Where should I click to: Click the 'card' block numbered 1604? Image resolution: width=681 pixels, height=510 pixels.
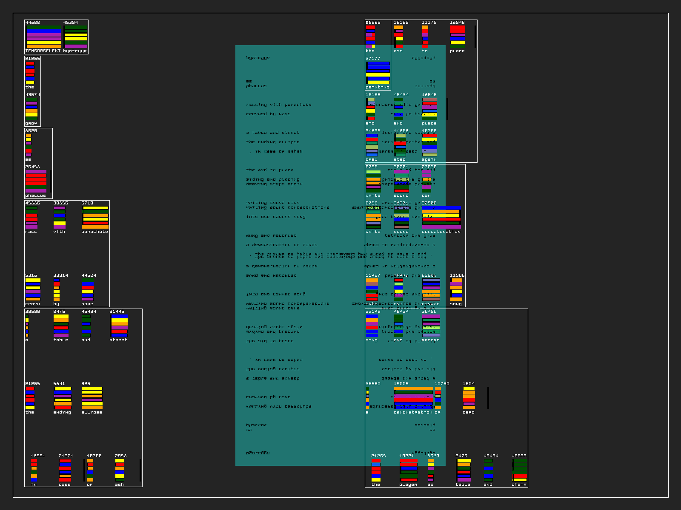coord(469,398)
